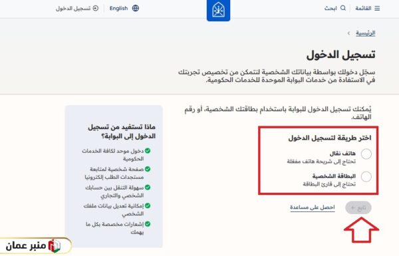
Task: Click the إمكانية تعديل بيانات ملفك الشخصي text
Action: pos(114,209)
